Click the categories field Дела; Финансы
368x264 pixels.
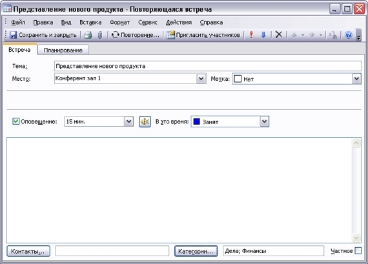pos(273,251)
